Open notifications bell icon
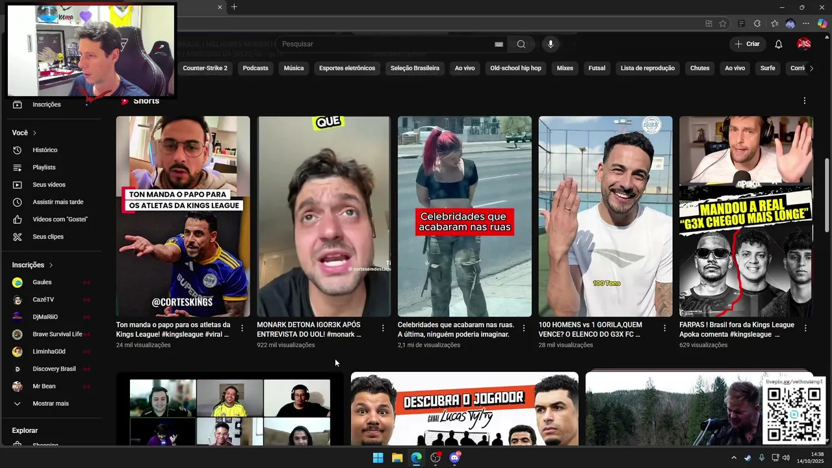The image size is (832, 468). point(778,44)
